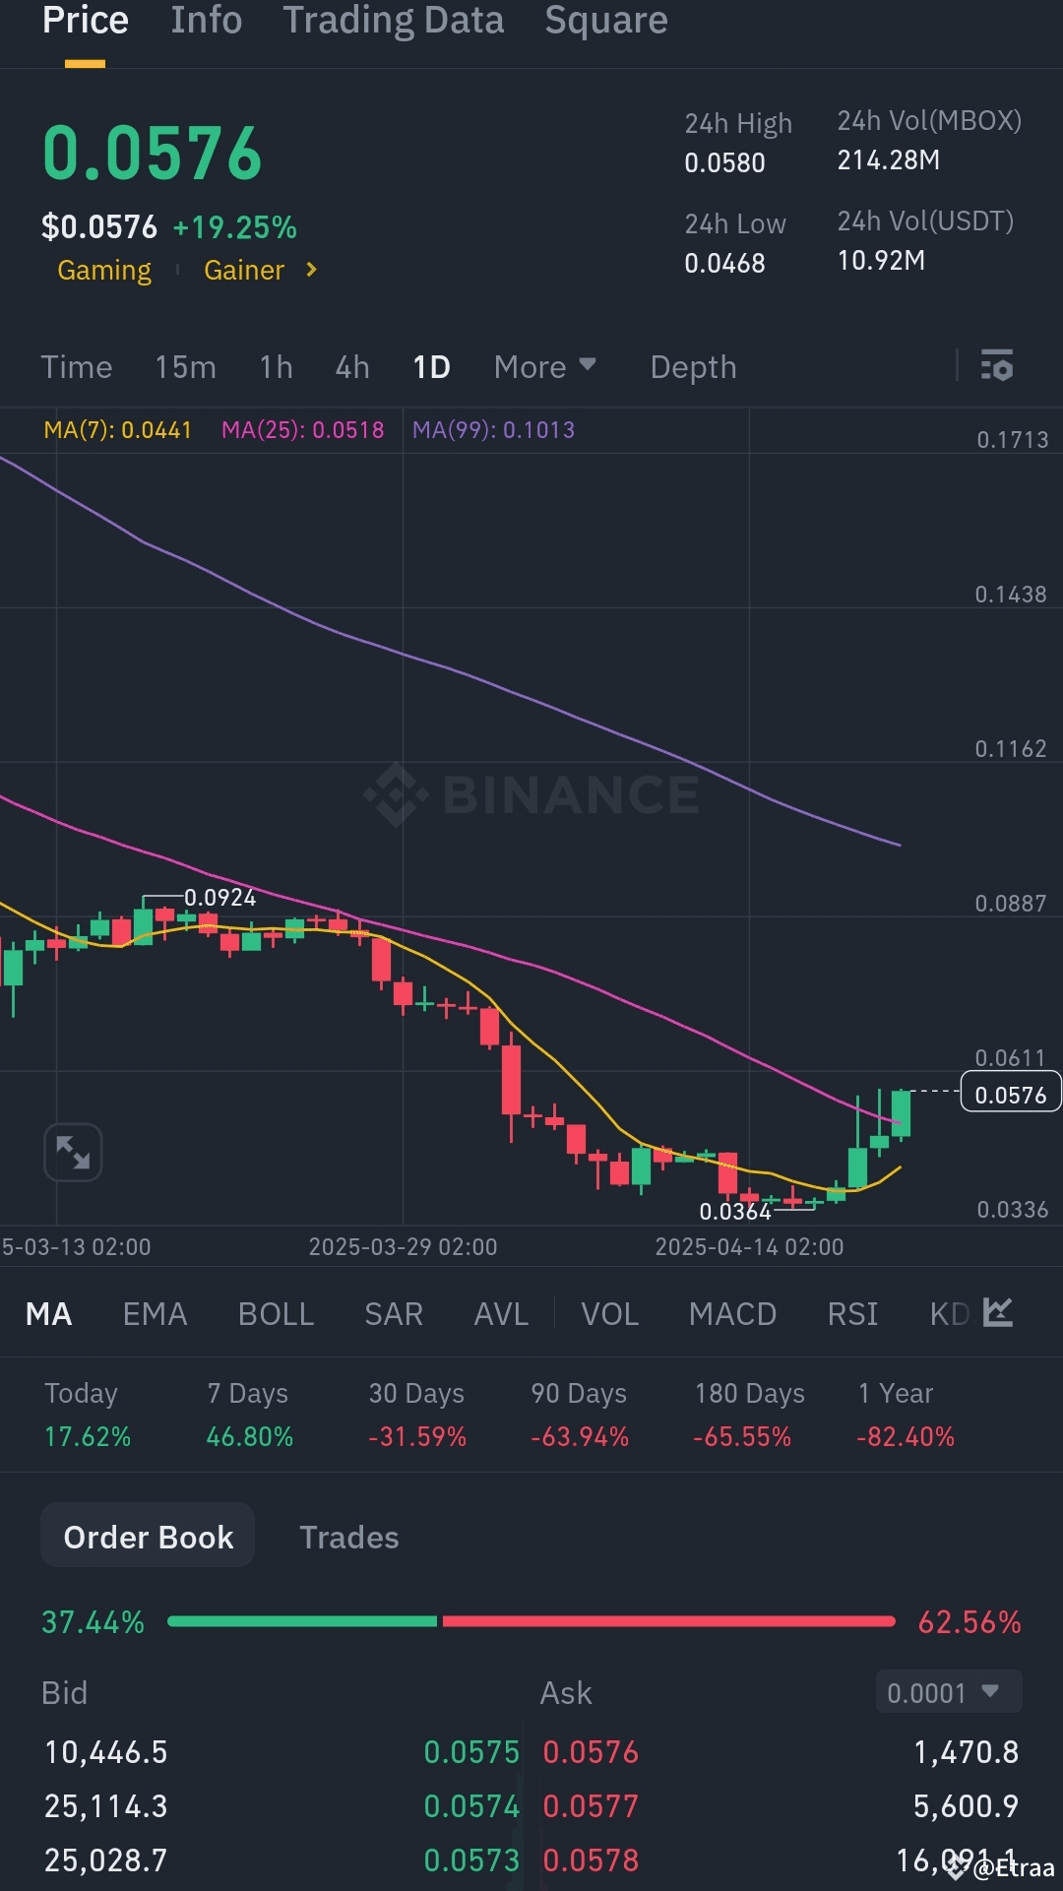The height and width of the screenshot is (1891, 1063).
Task: Tap the 24h Vol(MBOX) 214.28M value
Action: (888, 160)
